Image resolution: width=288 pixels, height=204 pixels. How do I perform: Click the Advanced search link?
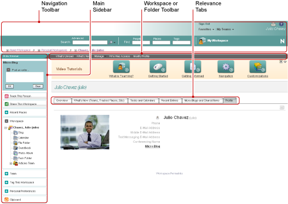(x=78, y=38)
